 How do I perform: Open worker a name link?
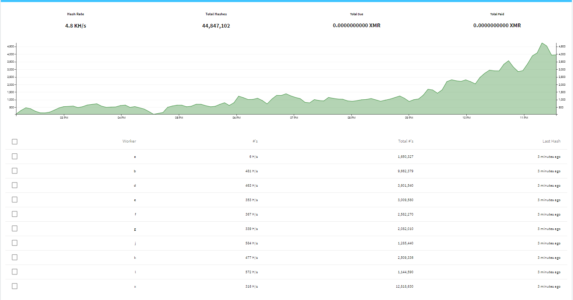coord(135,157)
